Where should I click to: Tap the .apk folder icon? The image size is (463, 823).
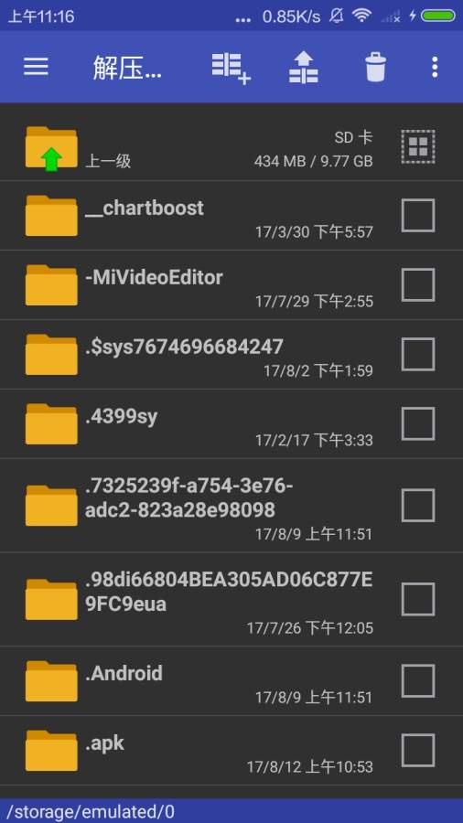click(x=51, y=750)
